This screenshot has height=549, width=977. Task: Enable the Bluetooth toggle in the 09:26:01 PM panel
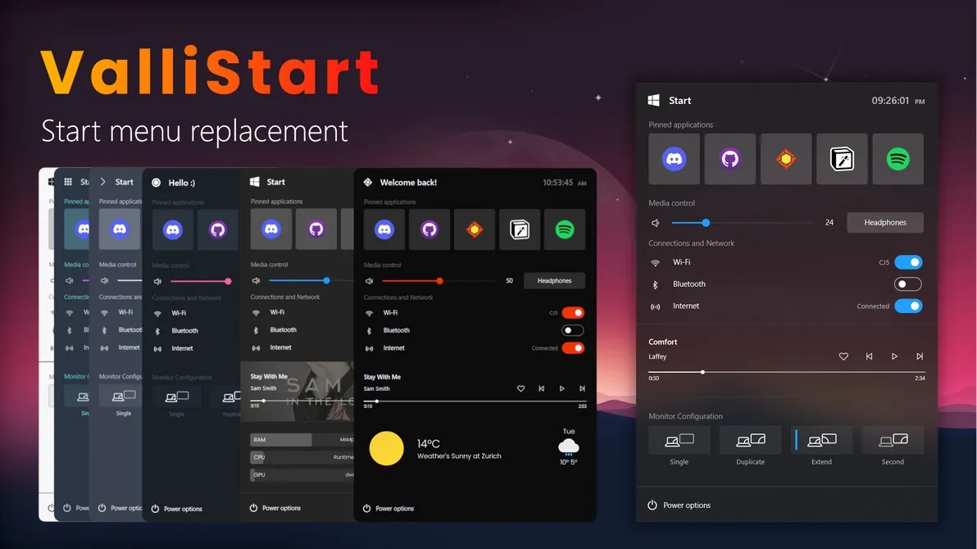coord(908,284)
